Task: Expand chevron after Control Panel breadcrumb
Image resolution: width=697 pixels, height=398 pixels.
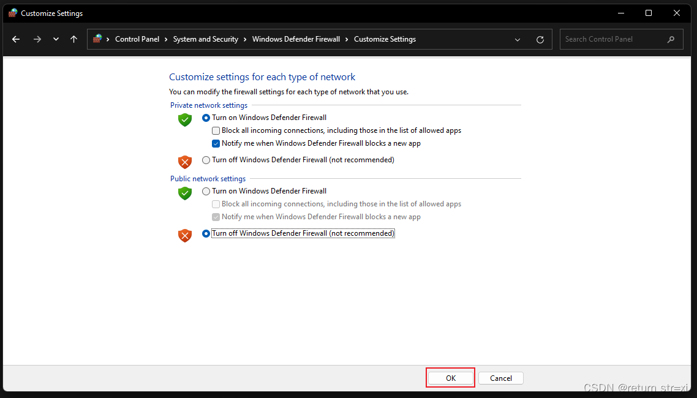Action: (x=166, y=40)
